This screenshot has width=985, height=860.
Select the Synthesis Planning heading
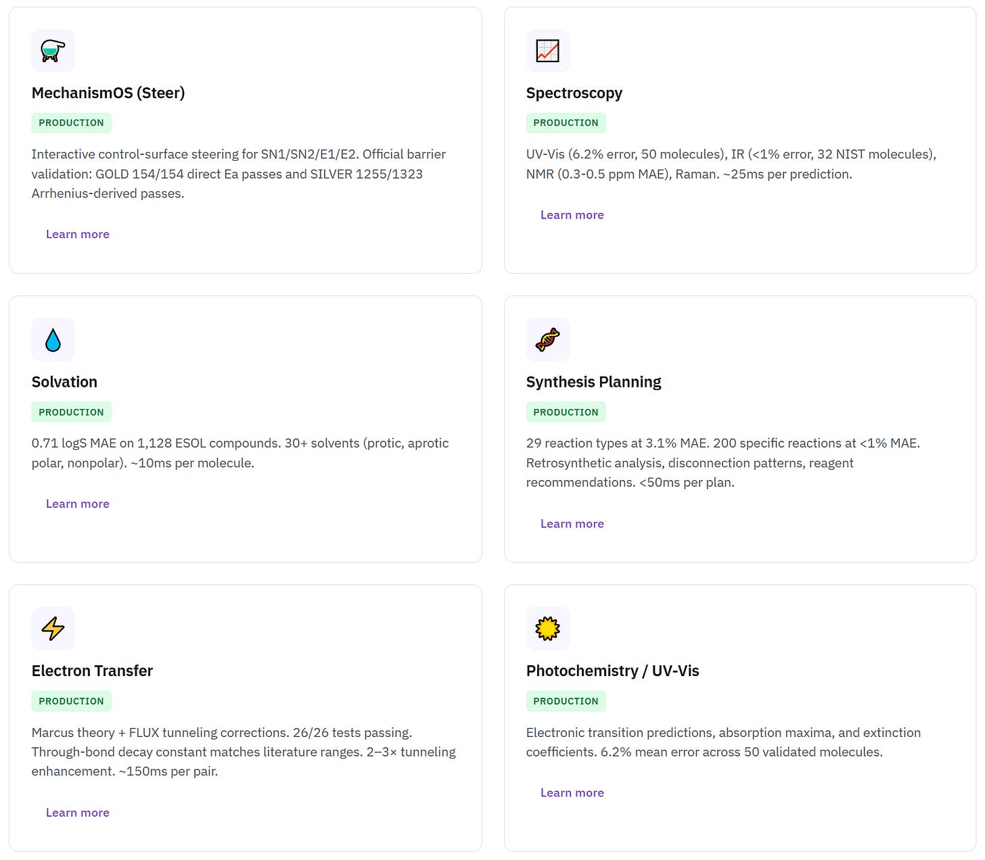[x=593, y=382]
